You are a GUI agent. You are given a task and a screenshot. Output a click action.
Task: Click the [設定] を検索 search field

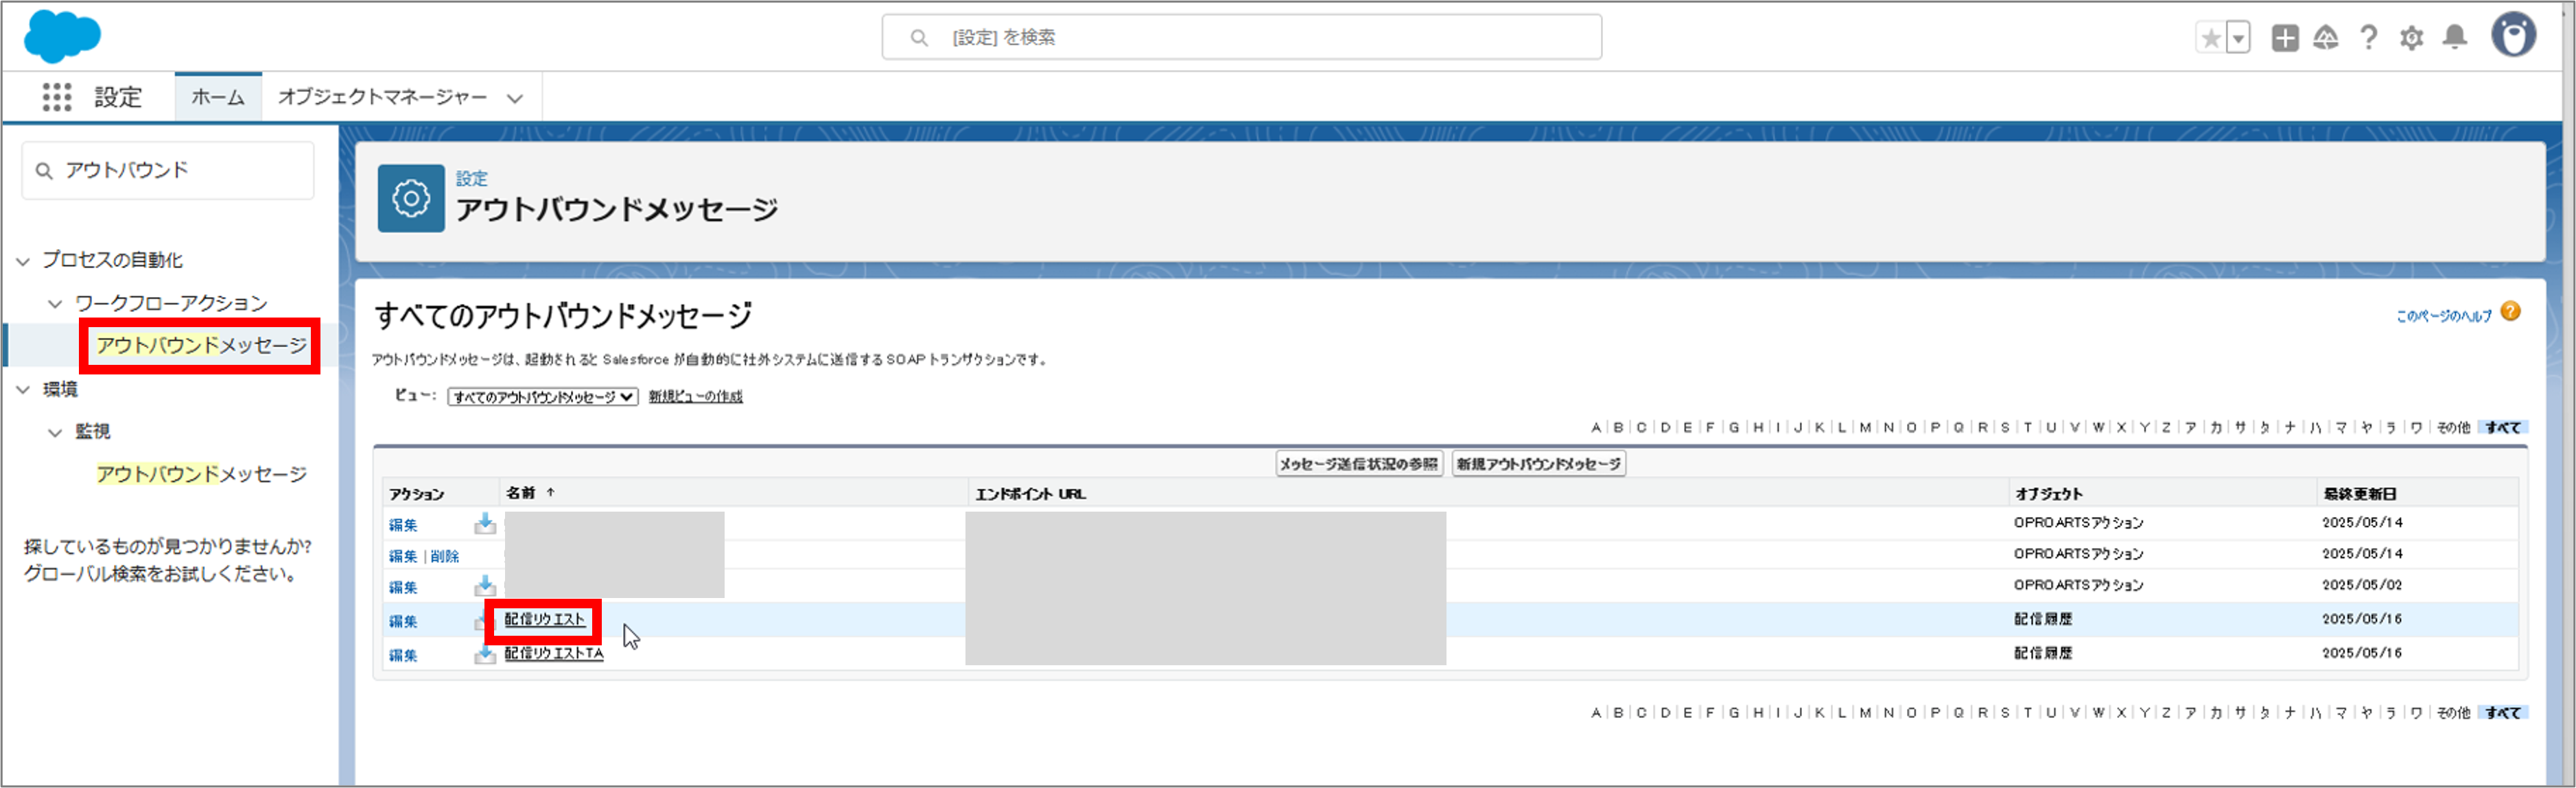click(1240, 36)
